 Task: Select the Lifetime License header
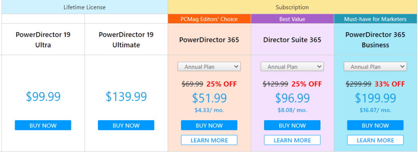84,7
